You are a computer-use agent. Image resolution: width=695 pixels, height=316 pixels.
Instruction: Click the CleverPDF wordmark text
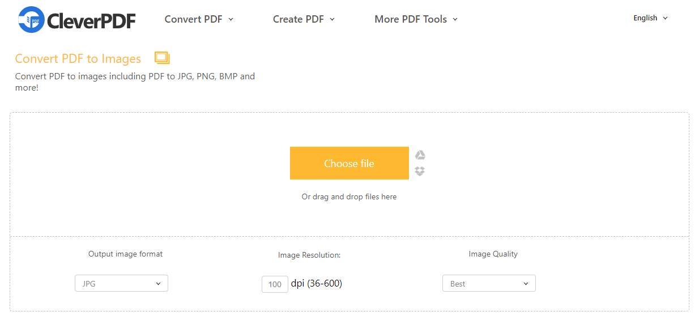[x=91, y=20]
